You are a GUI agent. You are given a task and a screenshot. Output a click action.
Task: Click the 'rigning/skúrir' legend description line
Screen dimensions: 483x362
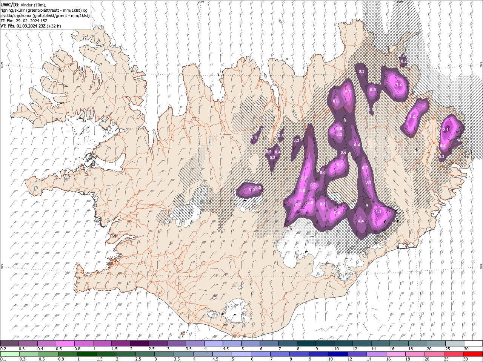[x=44, y=10]
